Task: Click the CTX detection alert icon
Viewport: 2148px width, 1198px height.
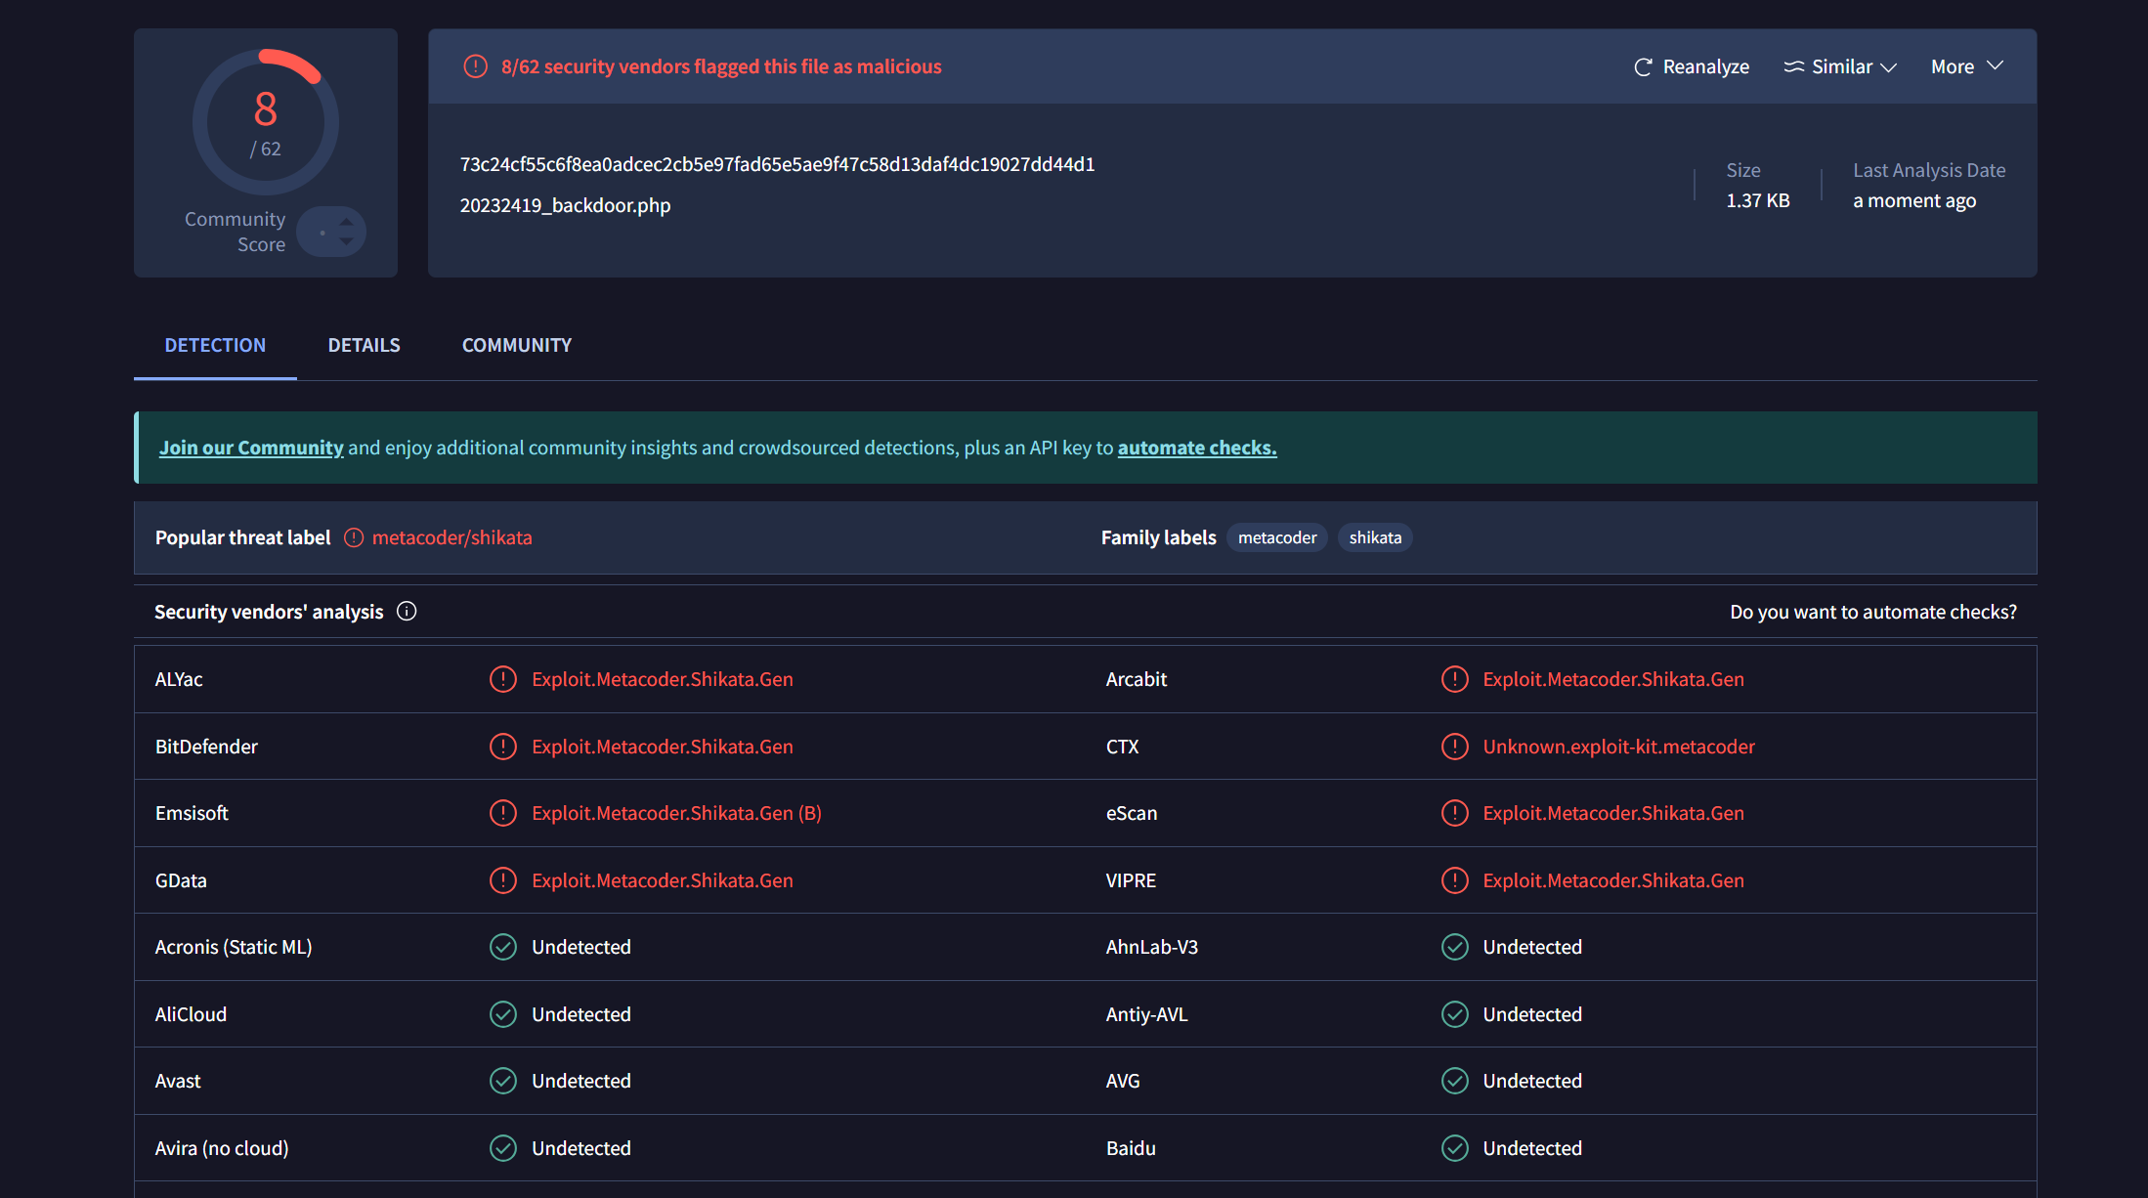Action: [1454, 747]
